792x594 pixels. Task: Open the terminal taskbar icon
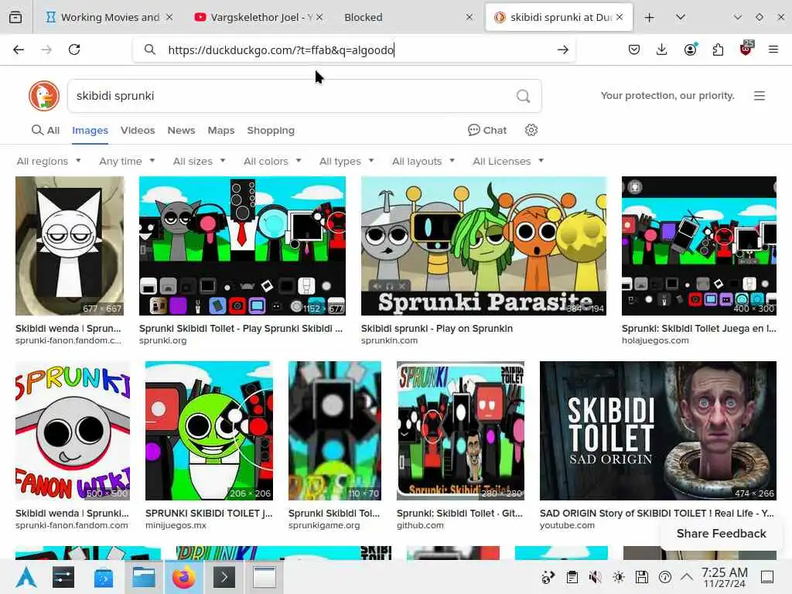point(224,577)
